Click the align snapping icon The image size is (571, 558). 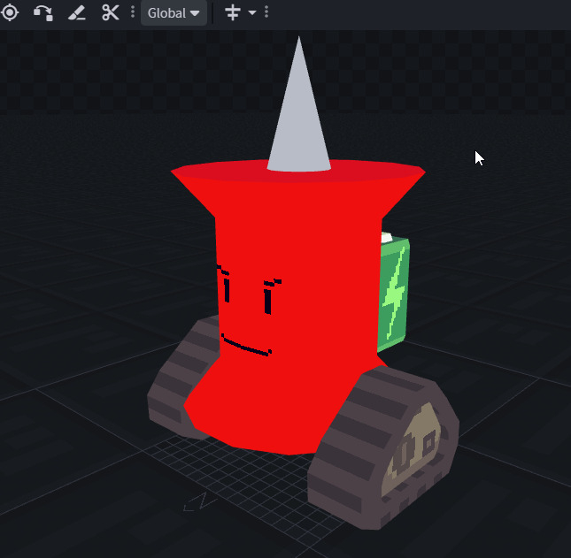233,13
